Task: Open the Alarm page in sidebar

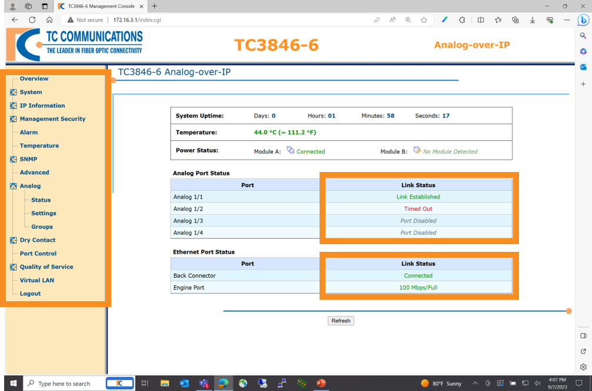Action: click(29, 132)
